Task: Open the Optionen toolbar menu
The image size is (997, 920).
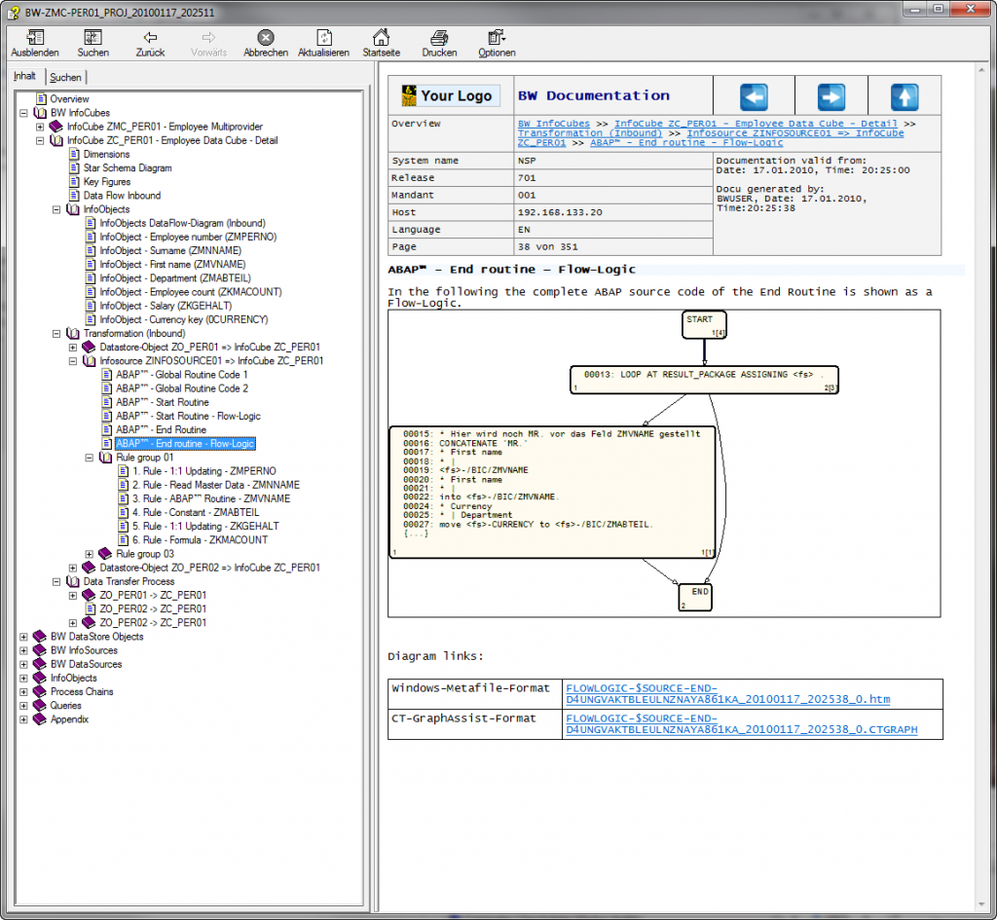Action: tap(496, 41)
